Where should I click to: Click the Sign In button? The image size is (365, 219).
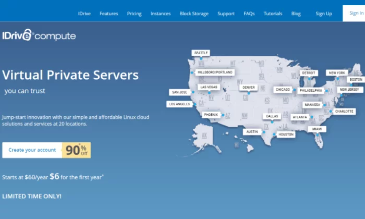point(354,13)
